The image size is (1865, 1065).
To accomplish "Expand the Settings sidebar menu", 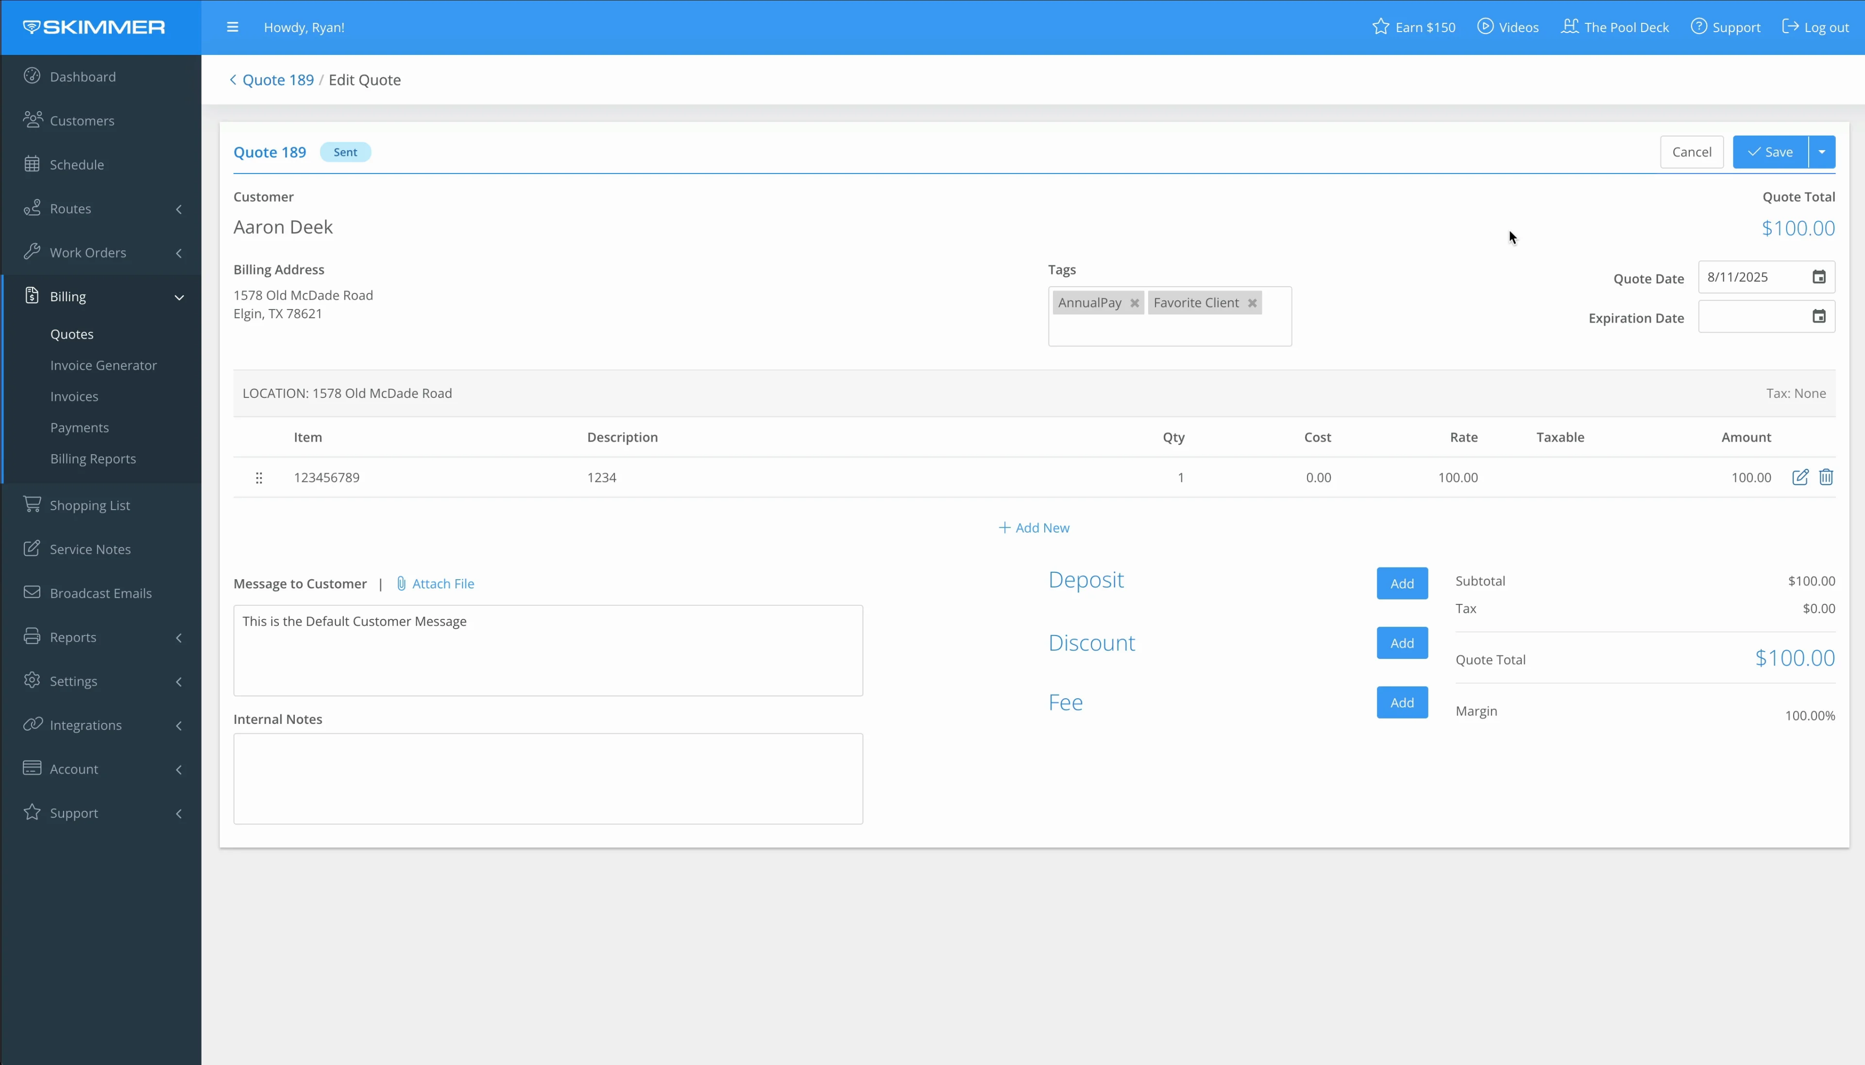I will tap(101, 681).
